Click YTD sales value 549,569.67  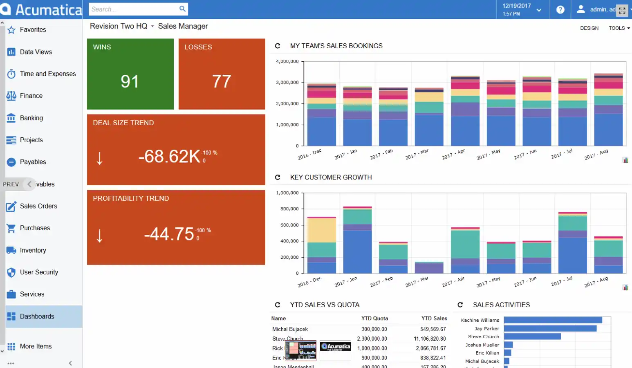[x=433, y=329]
